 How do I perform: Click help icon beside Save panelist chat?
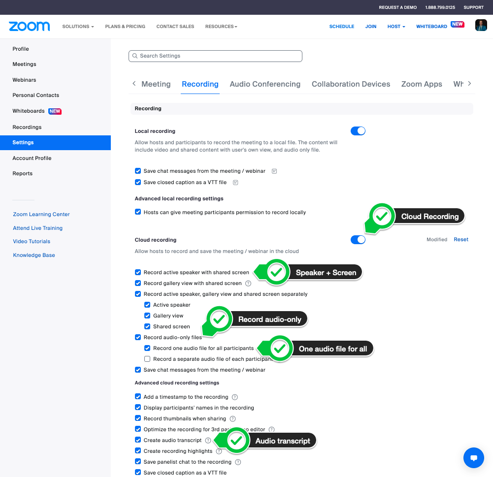click(x=238, y=462)
